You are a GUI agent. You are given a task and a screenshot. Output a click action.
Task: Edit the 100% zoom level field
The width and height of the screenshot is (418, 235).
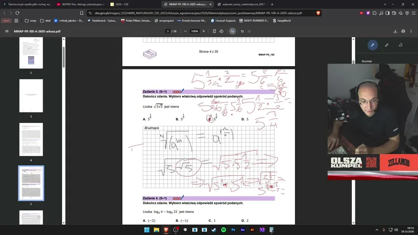click(x=195, y=31)
